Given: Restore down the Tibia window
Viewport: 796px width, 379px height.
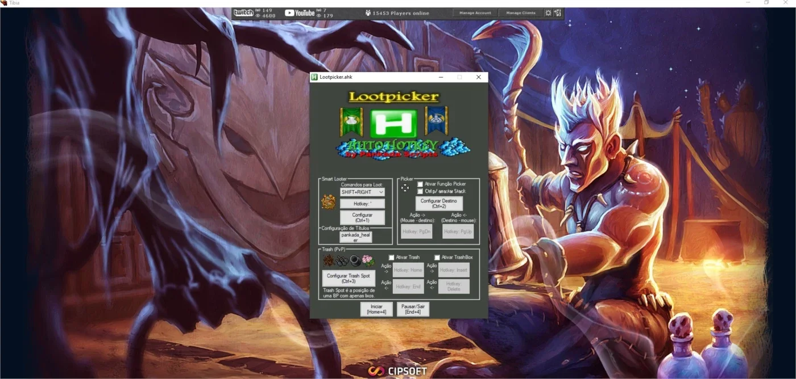Looking at the screenshot, I should click(x=766, y=3).
